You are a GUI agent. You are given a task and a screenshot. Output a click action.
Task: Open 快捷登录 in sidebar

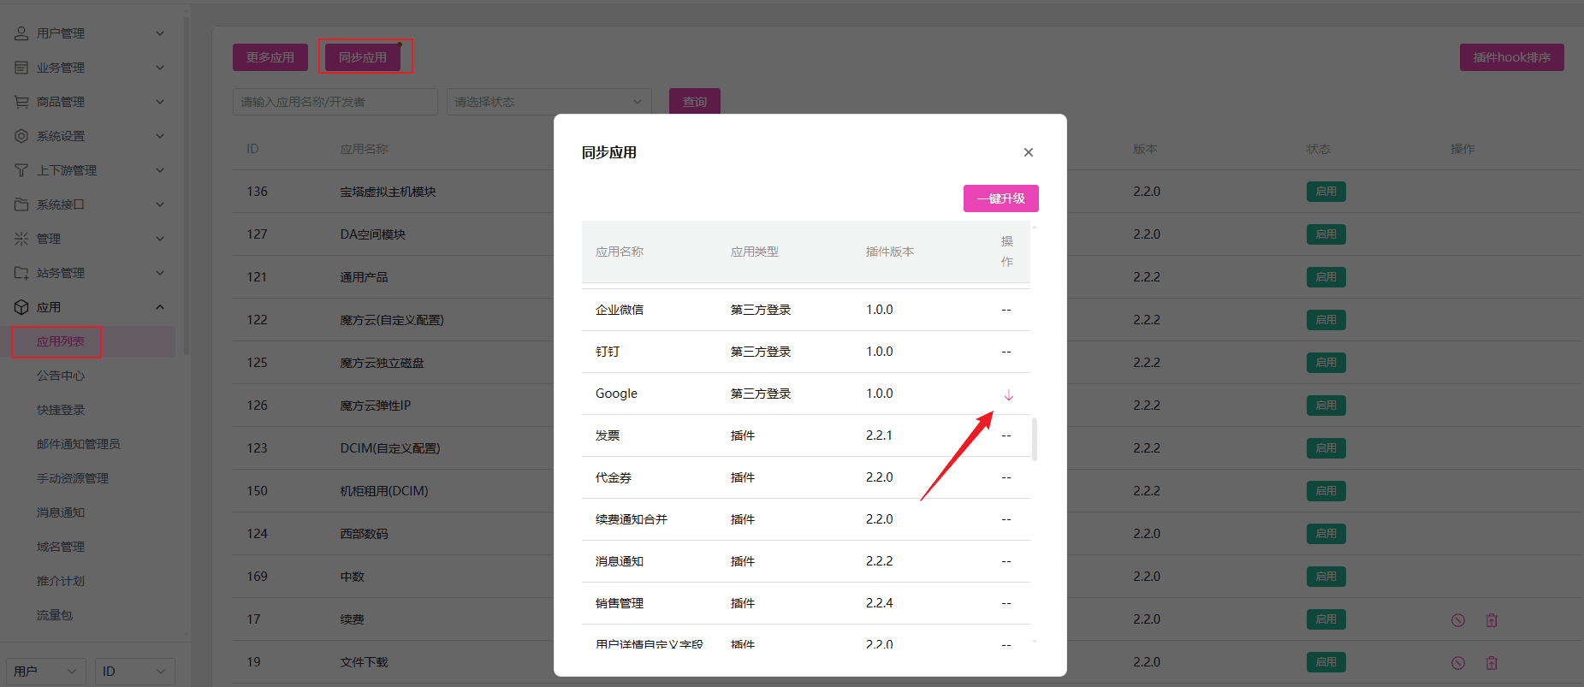pyautogui.click(x=61, y=410)
